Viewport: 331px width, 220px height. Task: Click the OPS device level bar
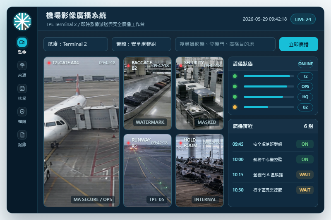coord(269,87)
